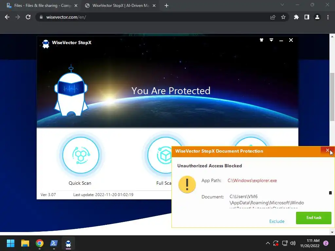
Task: Open the notification center badge
Action: click(x=326, y=243)
